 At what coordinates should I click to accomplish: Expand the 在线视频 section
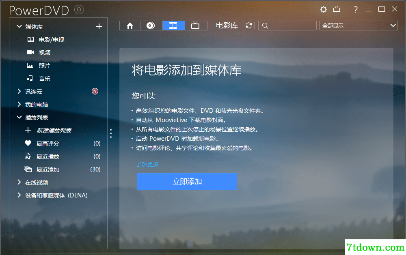pos(19,182)
